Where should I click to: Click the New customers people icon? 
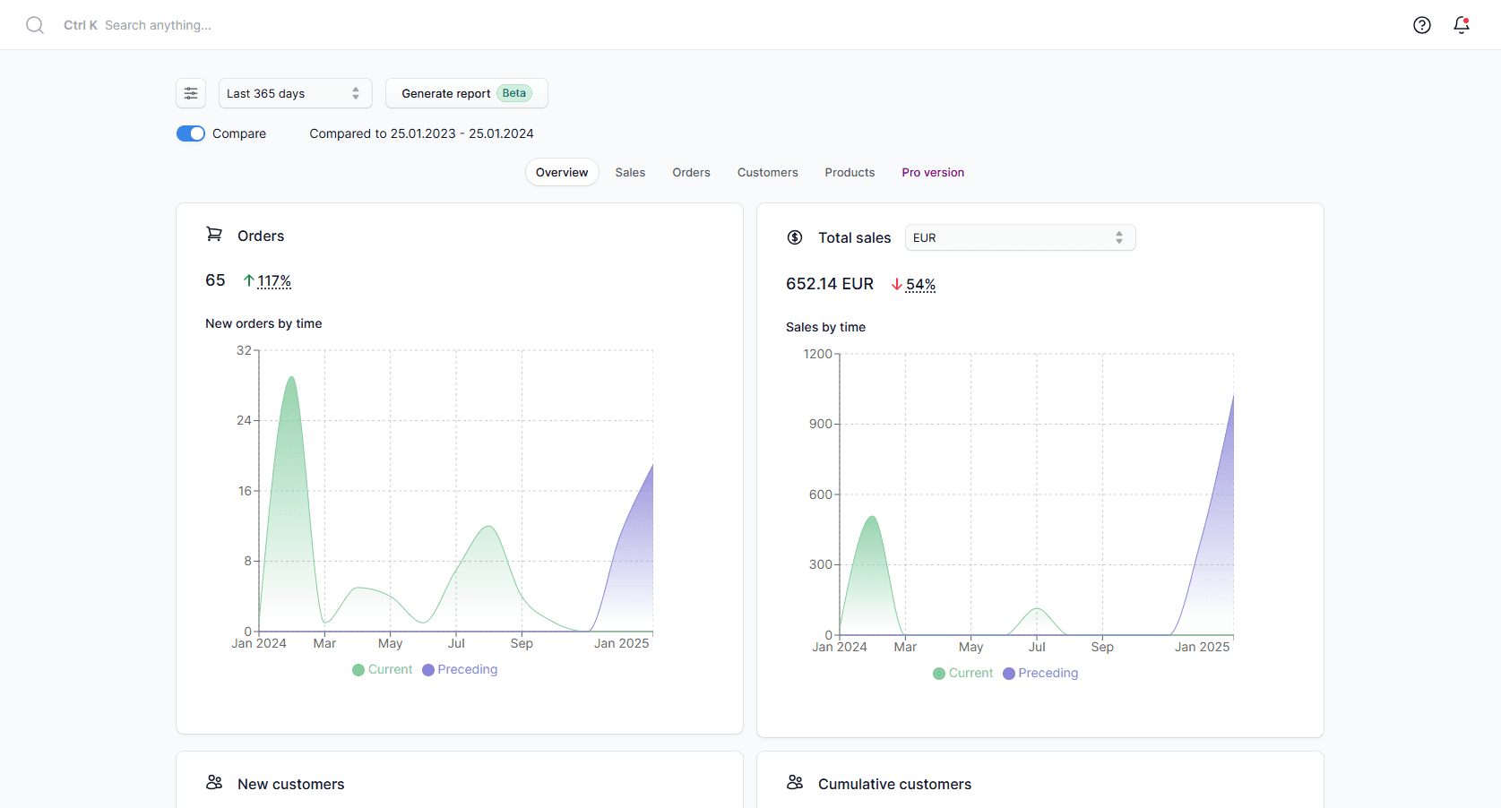[x=214, y=783]
